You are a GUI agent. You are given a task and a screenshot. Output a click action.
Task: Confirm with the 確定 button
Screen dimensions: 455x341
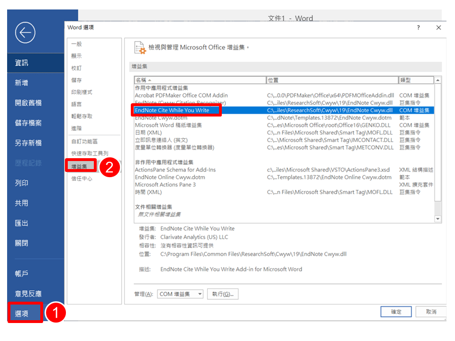(x=396, y=312)
